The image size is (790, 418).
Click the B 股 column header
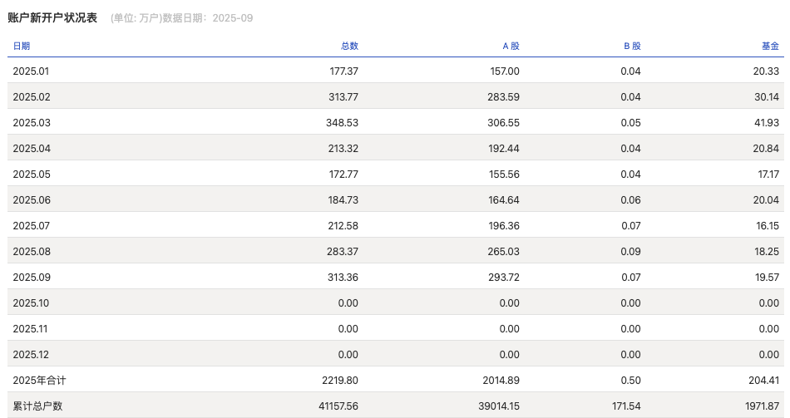(x=632, y=46)
